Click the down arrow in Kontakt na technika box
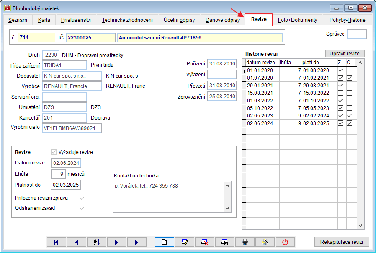Screen dimensions: 376x253 227,209
